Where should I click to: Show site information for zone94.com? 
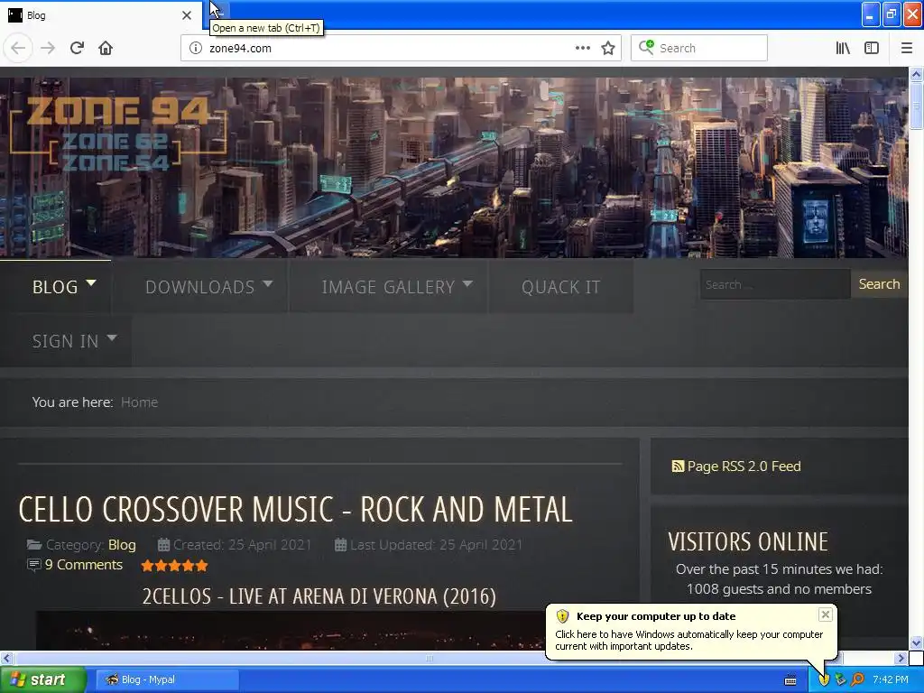[196, 49]
